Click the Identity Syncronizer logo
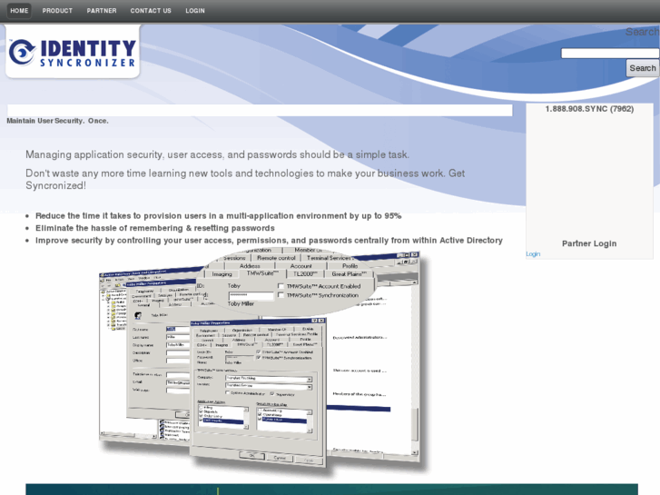The width and height of the screenshot is (660, 495). (x=73, y=52)
